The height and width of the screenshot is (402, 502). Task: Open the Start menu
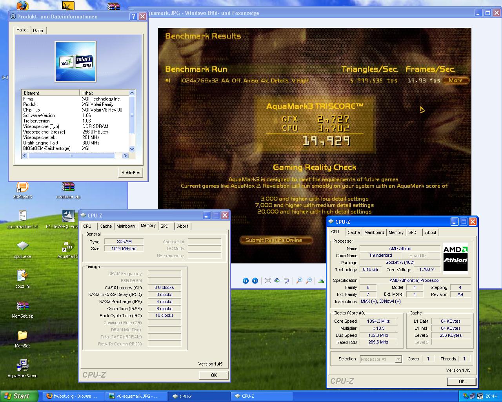19,396
